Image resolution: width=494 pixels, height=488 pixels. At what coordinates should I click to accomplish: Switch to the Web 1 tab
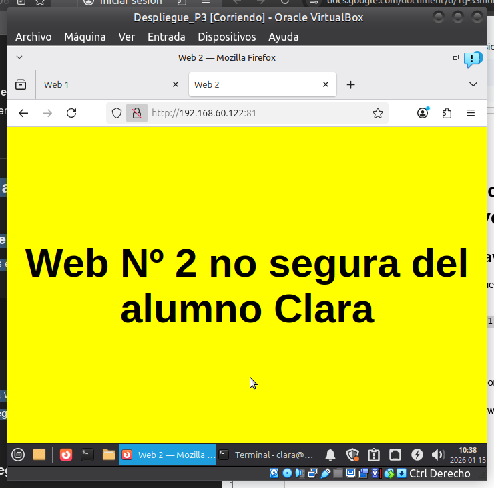(100, 84)
